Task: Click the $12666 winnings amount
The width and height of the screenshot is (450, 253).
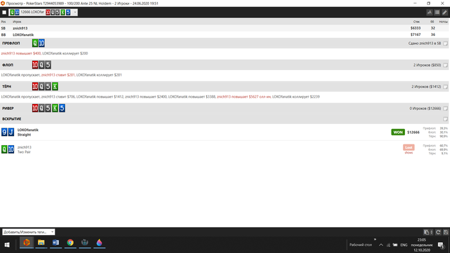Action: pyautogui.click(x=413, y=132)
